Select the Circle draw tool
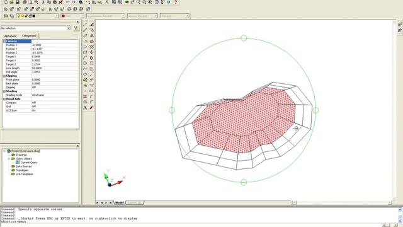This screenshot has width=403, height=227. 86,63
